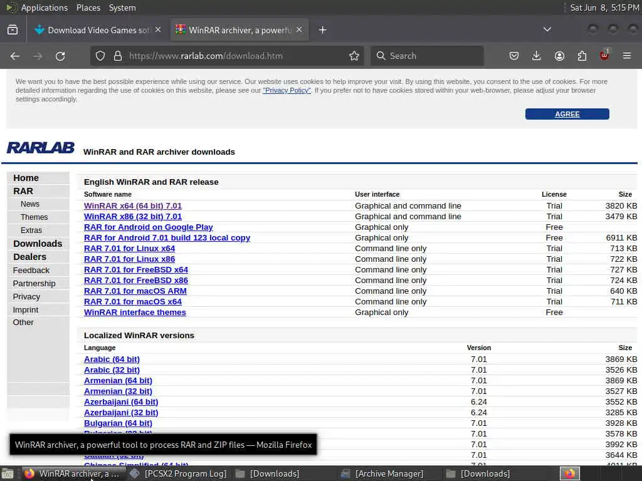This screenshot has width=642, height=481.
Task: Download Bulgarian (64 bit) version
Action: (118, 423)
